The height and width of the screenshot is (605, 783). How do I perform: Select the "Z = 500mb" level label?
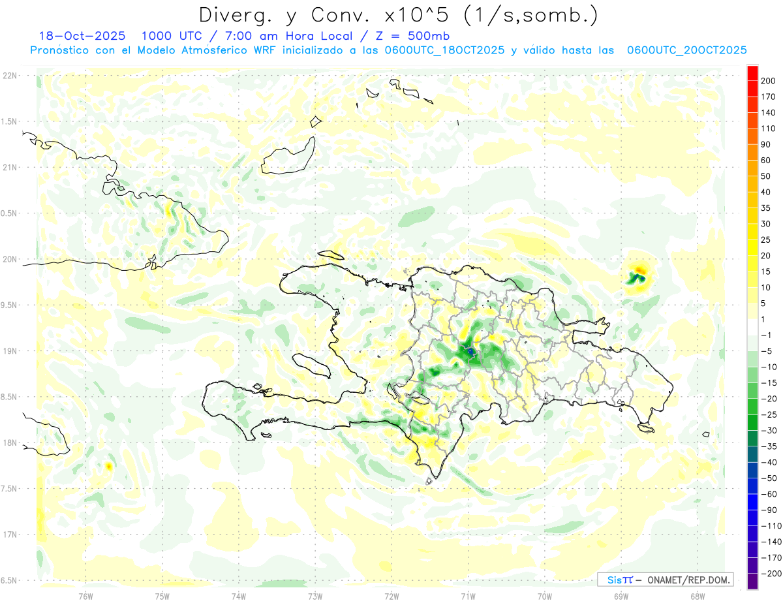tap(412, 36)
